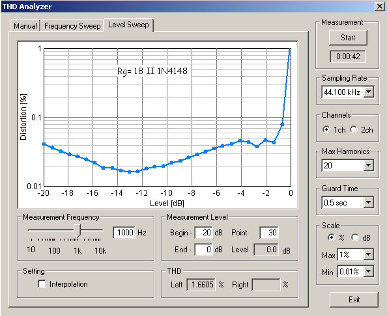The image size is (387, 316).
Task: Start the measurement
Action: point(348,38)
